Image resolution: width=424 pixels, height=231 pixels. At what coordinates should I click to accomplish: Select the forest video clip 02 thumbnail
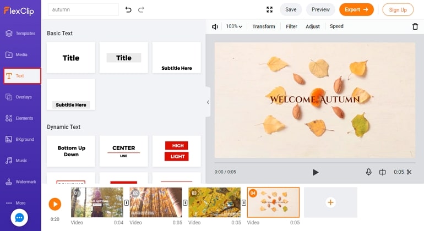(156, 202)
